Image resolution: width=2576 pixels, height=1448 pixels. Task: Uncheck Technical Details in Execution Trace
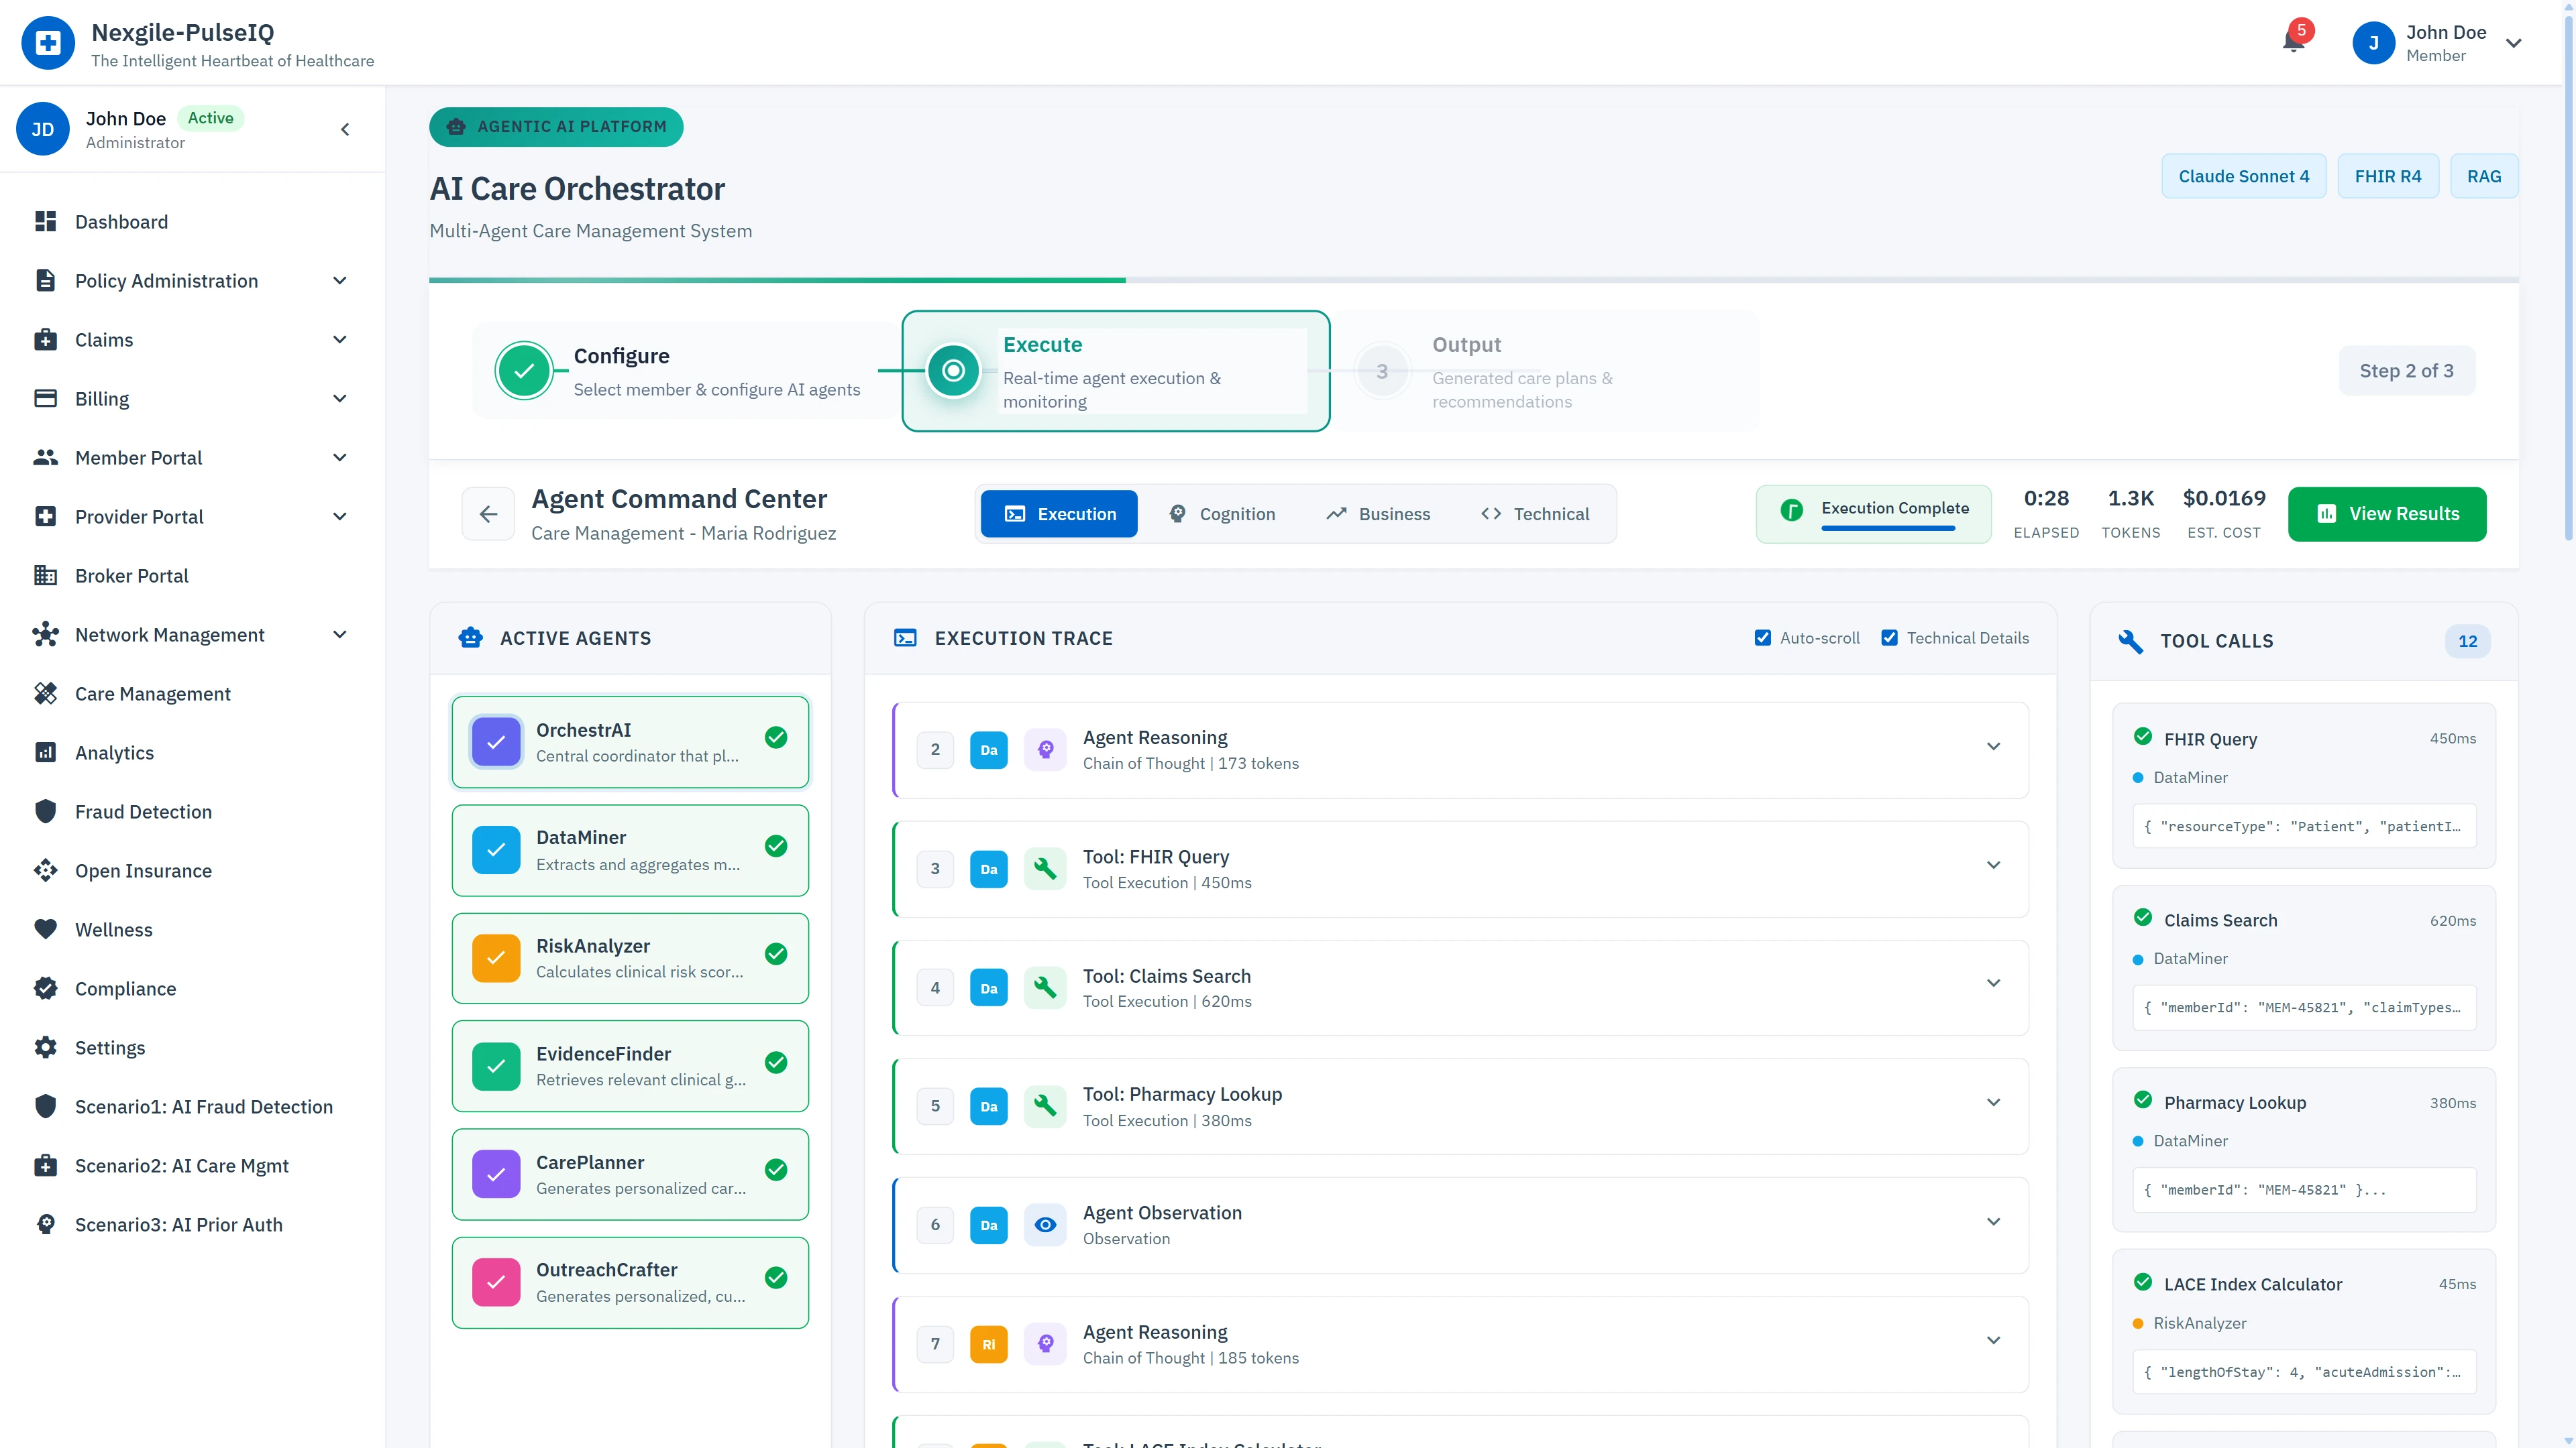tap(1890, 638)
